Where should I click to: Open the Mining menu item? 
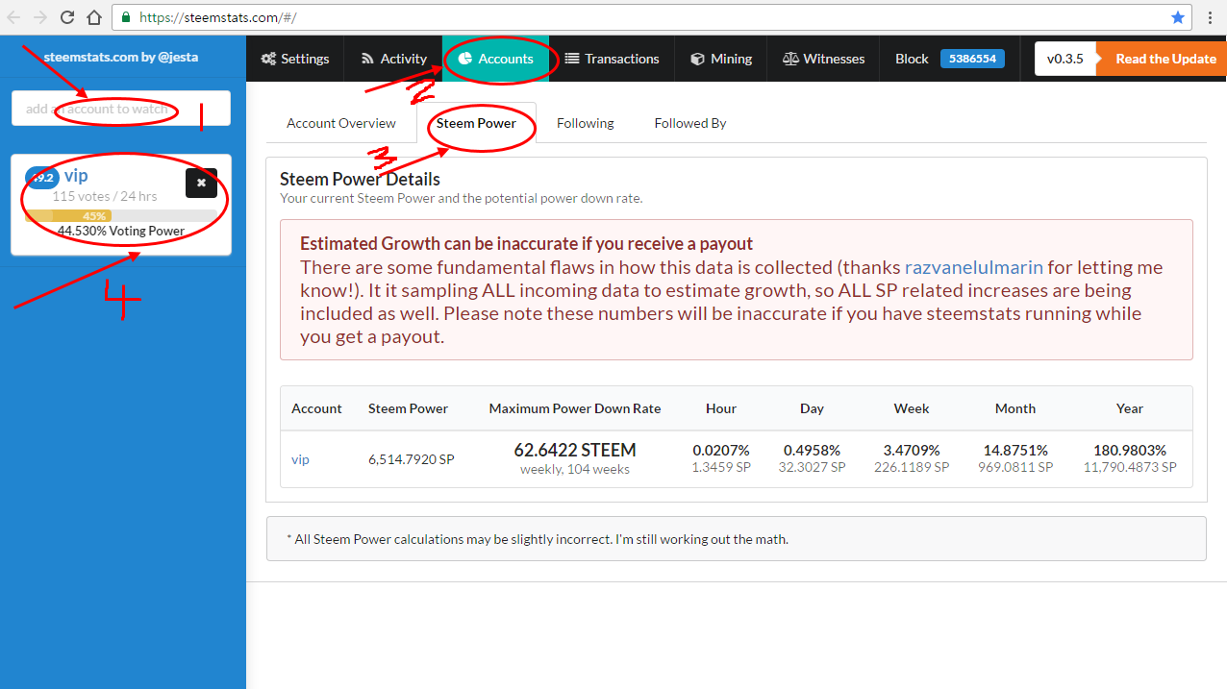[721, 59]
